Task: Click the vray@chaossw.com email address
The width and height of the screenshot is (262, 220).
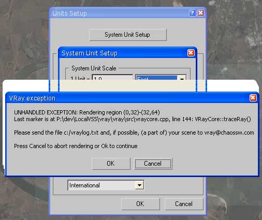Action: (229, 133)
